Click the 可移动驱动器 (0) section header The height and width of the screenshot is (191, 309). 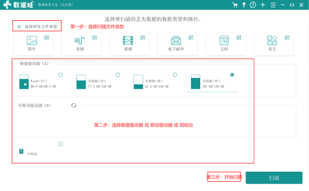click(34, 106)
